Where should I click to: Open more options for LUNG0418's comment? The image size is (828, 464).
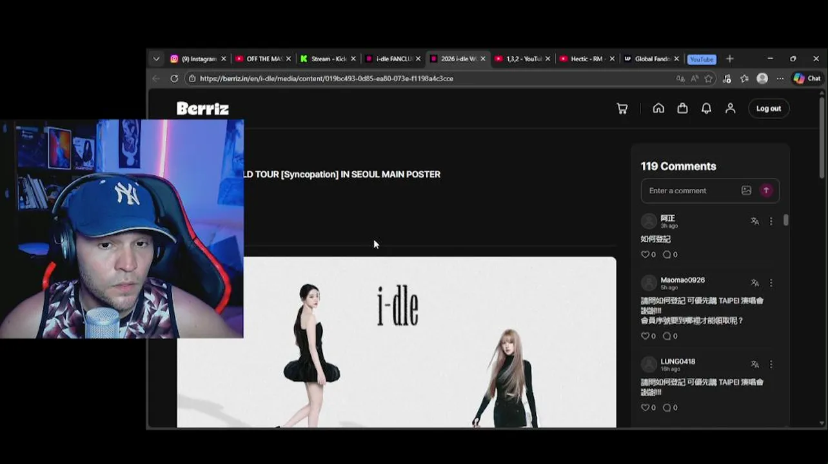[x=771, y=364]
